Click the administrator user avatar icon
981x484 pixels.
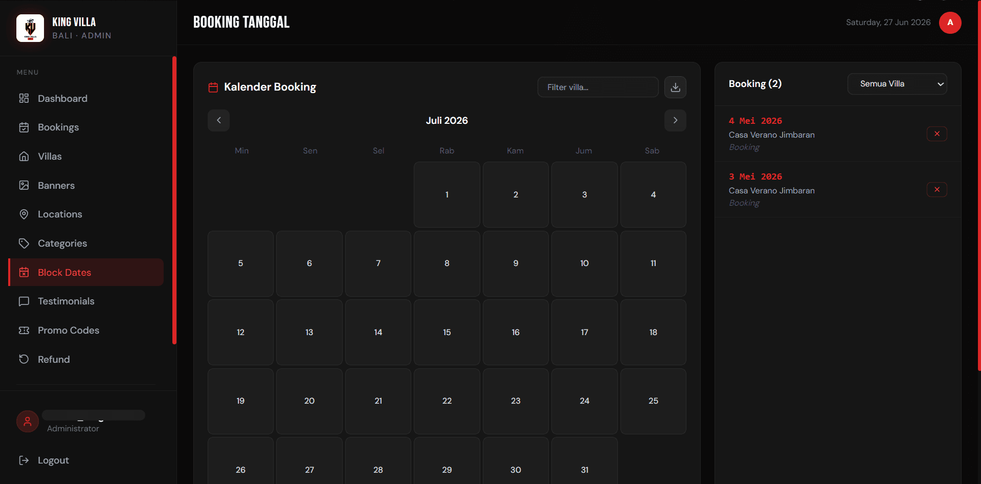tap(28, 422)
